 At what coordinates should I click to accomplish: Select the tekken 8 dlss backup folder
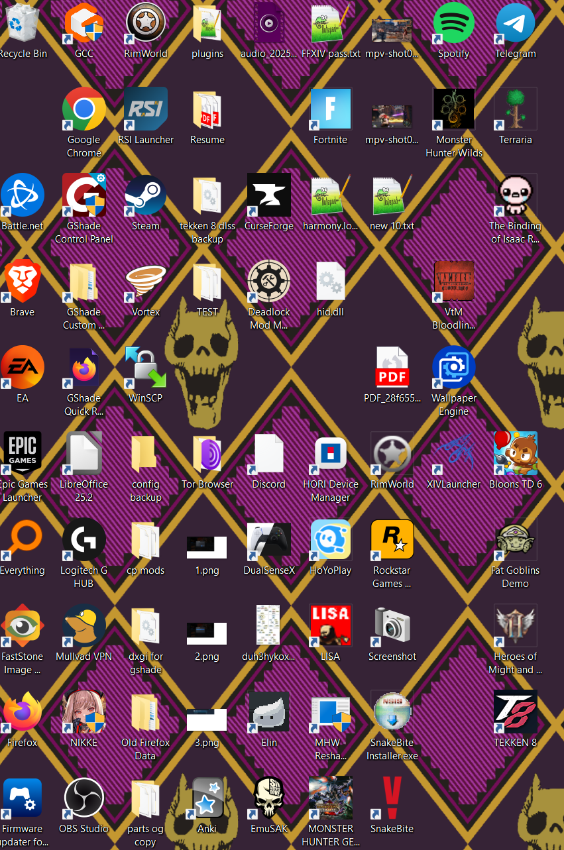pyautogui.click(x=207, y=195)
